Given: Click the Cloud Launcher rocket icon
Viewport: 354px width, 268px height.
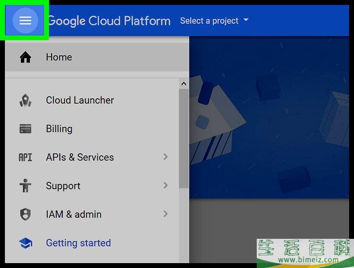Looking at the screenshot, I should point(25,100).
